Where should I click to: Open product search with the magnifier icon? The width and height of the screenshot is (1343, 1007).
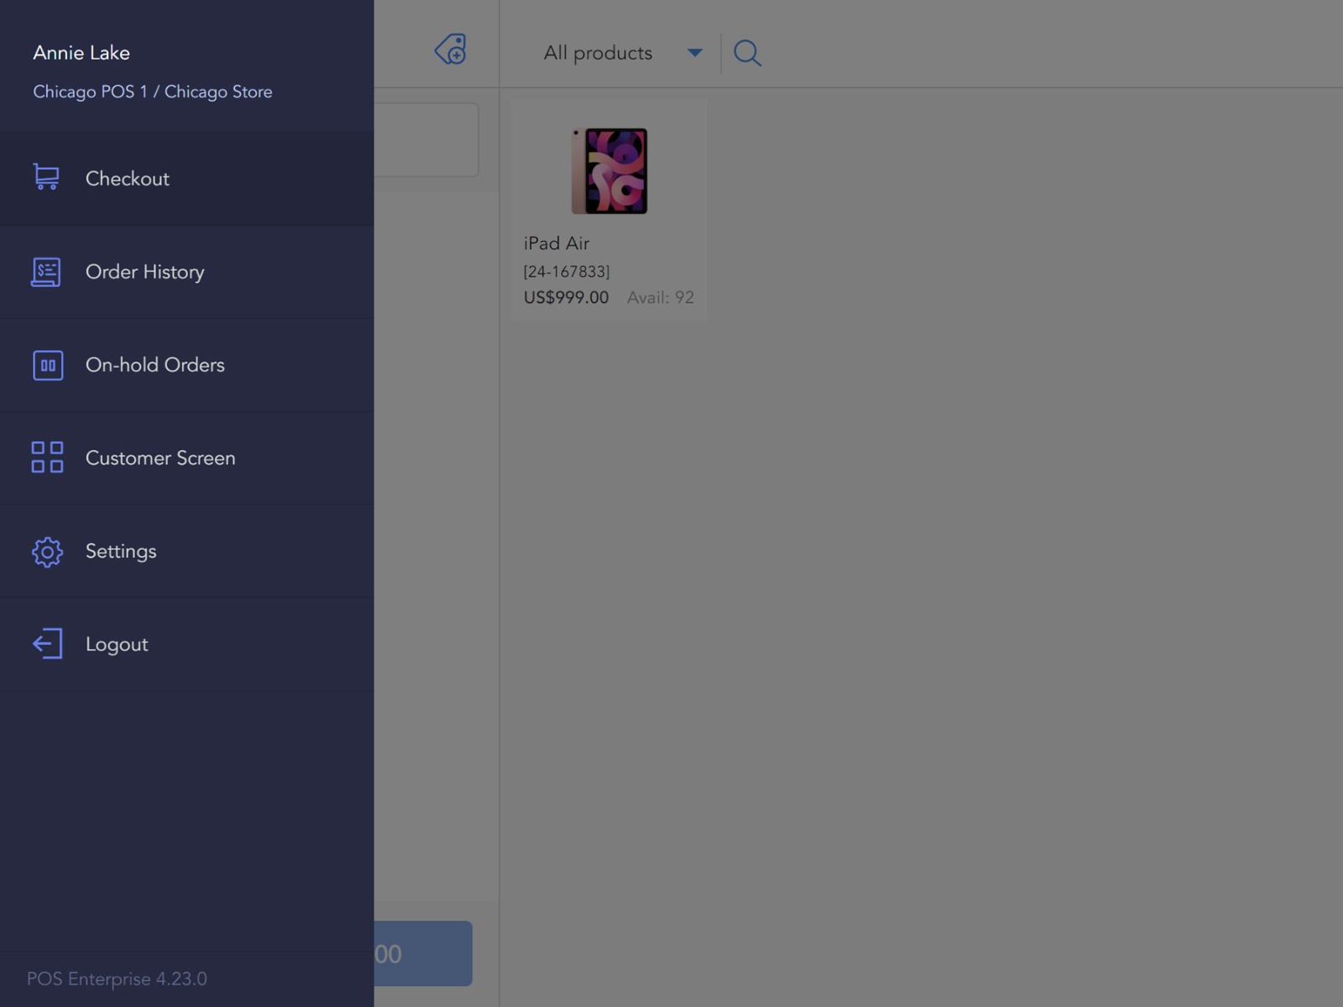click(x=747, y=53)
